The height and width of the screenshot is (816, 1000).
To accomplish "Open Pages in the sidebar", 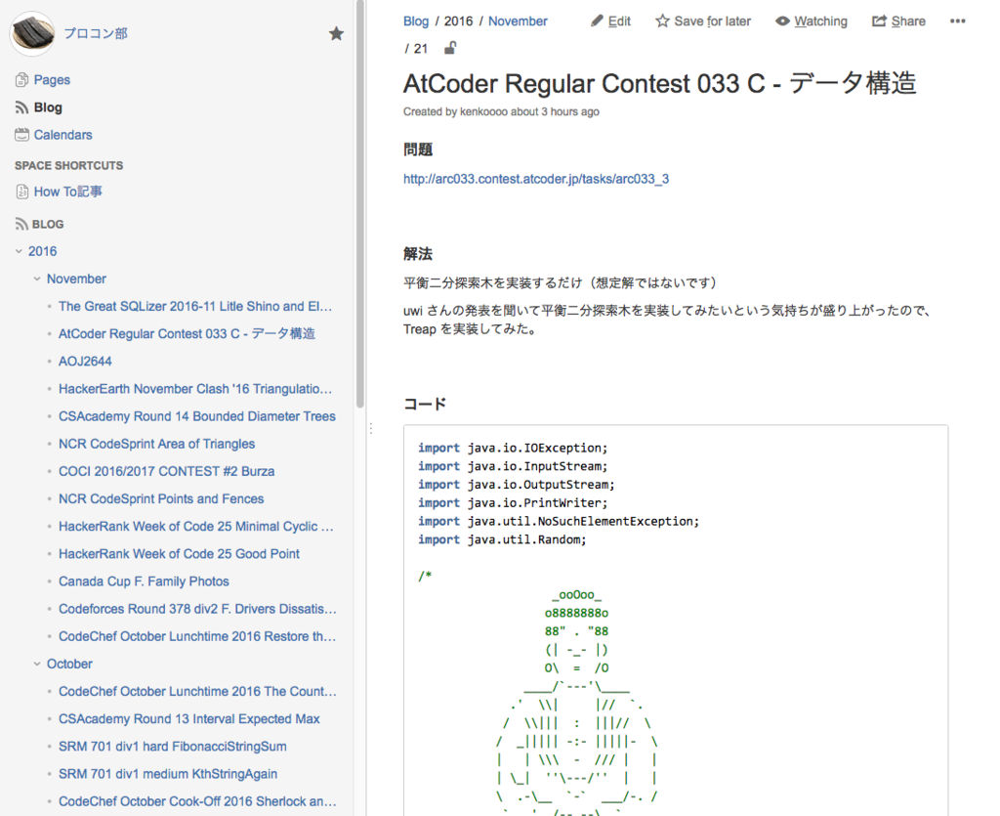I will click(52, 80).
